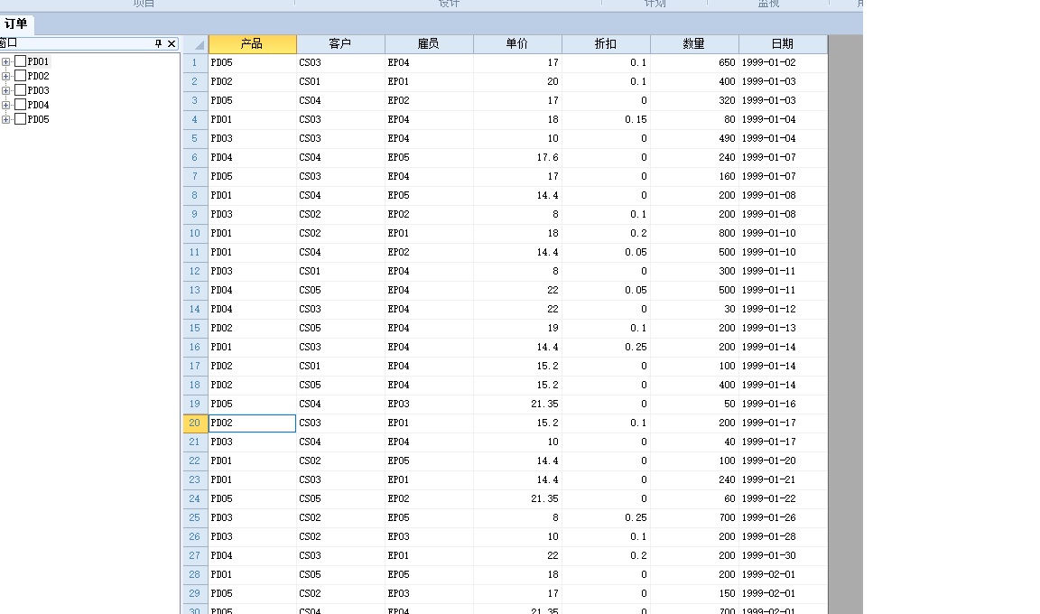Check the PD03 checkbox
Screen dimensions: 1040x614
21,90
